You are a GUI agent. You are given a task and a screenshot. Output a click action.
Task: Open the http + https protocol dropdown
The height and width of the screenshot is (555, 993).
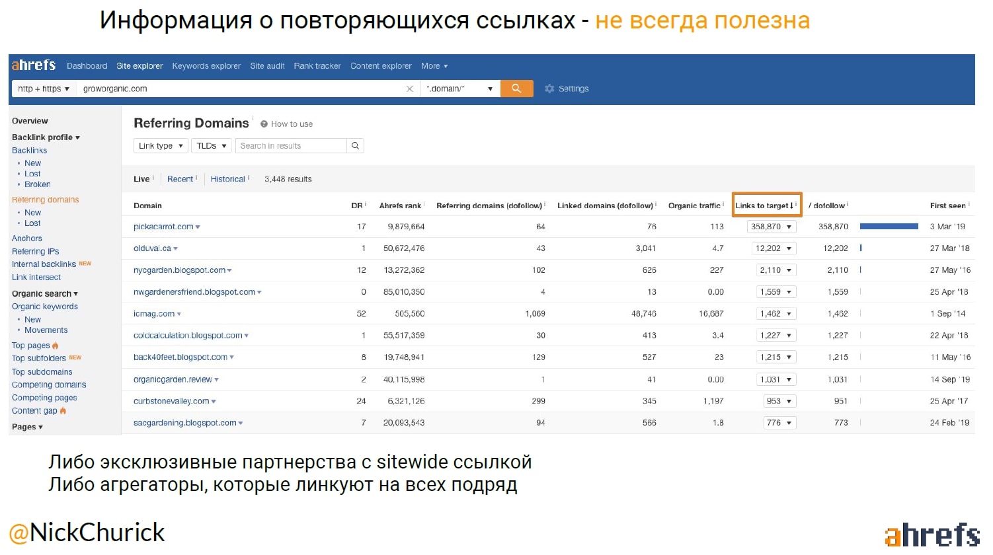coord(44,89)
